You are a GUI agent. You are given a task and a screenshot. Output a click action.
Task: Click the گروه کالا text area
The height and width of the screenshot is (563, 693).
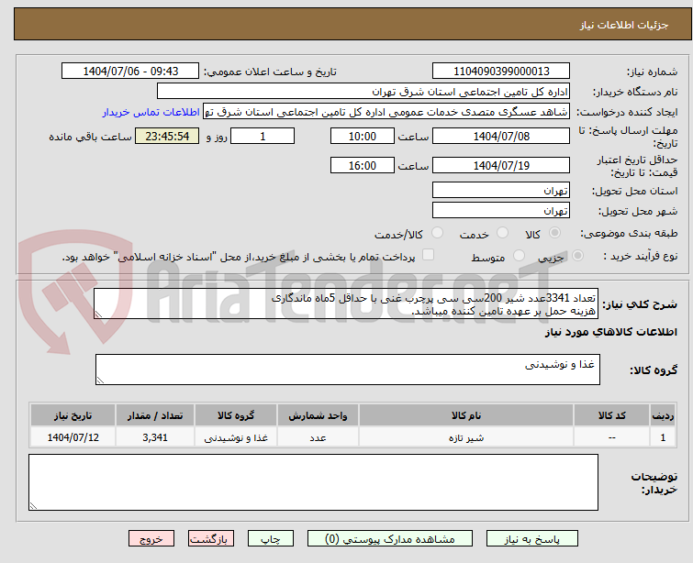[347, 370]
